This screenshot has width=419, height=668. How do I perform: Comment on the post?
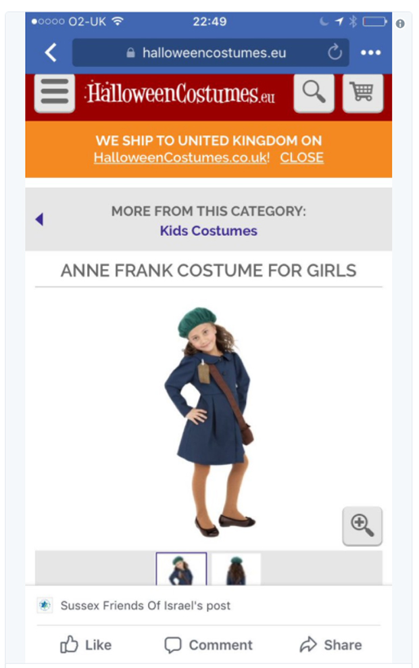click(209, 645)
